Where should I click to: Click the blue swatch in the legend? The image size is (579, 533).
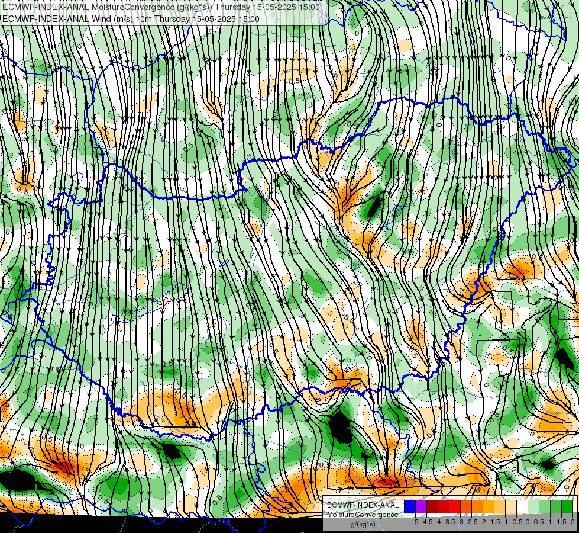pos(410,507)
